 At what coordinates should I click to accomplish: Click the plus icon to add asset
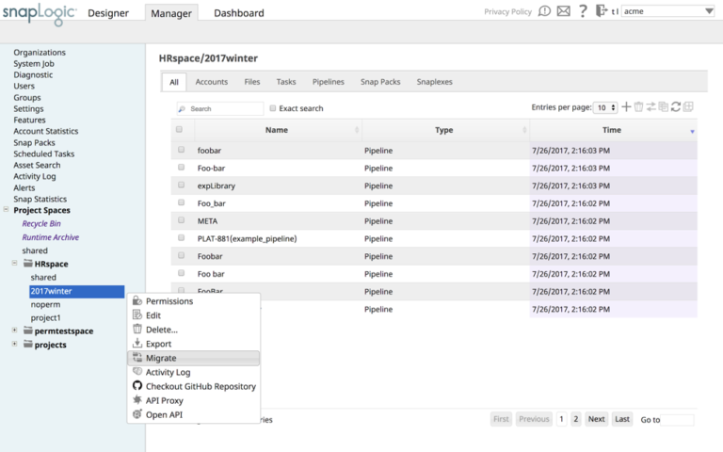click(x=626, y=107)
